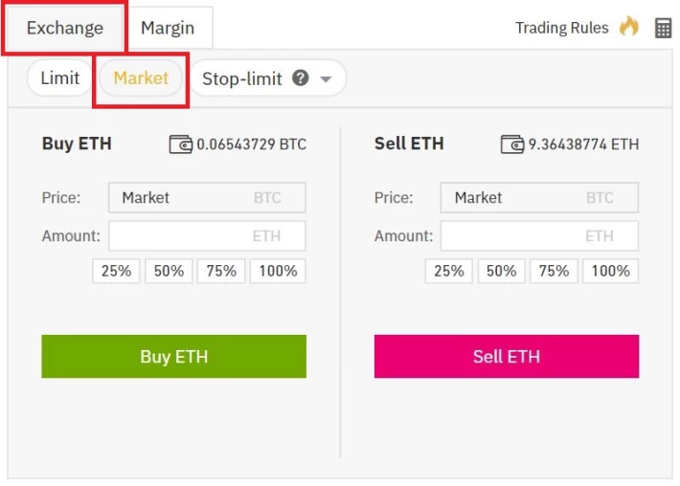Focus the Sell ETH Amount input field
The height and width of the screenshot is (486, 680).
(x=539, y=236)
